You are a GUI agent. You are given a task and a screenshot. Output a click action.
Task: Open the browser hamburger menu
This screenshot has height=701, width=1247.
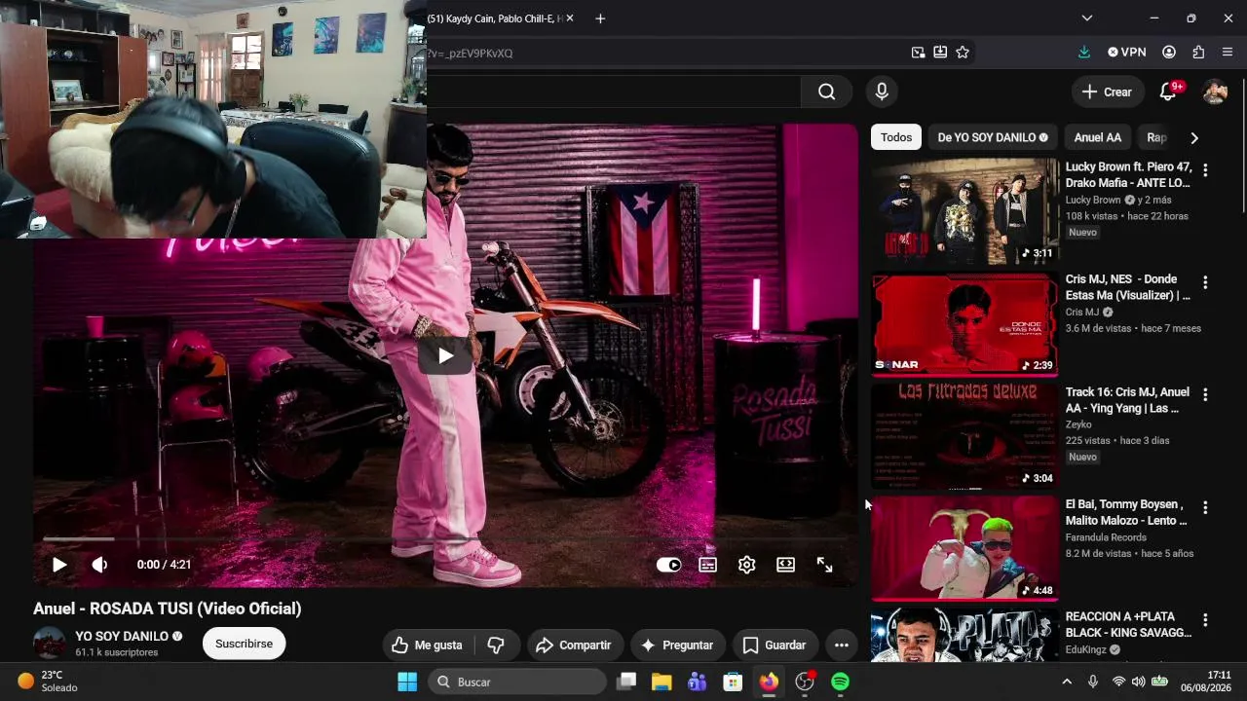[x=1228, y=53]
